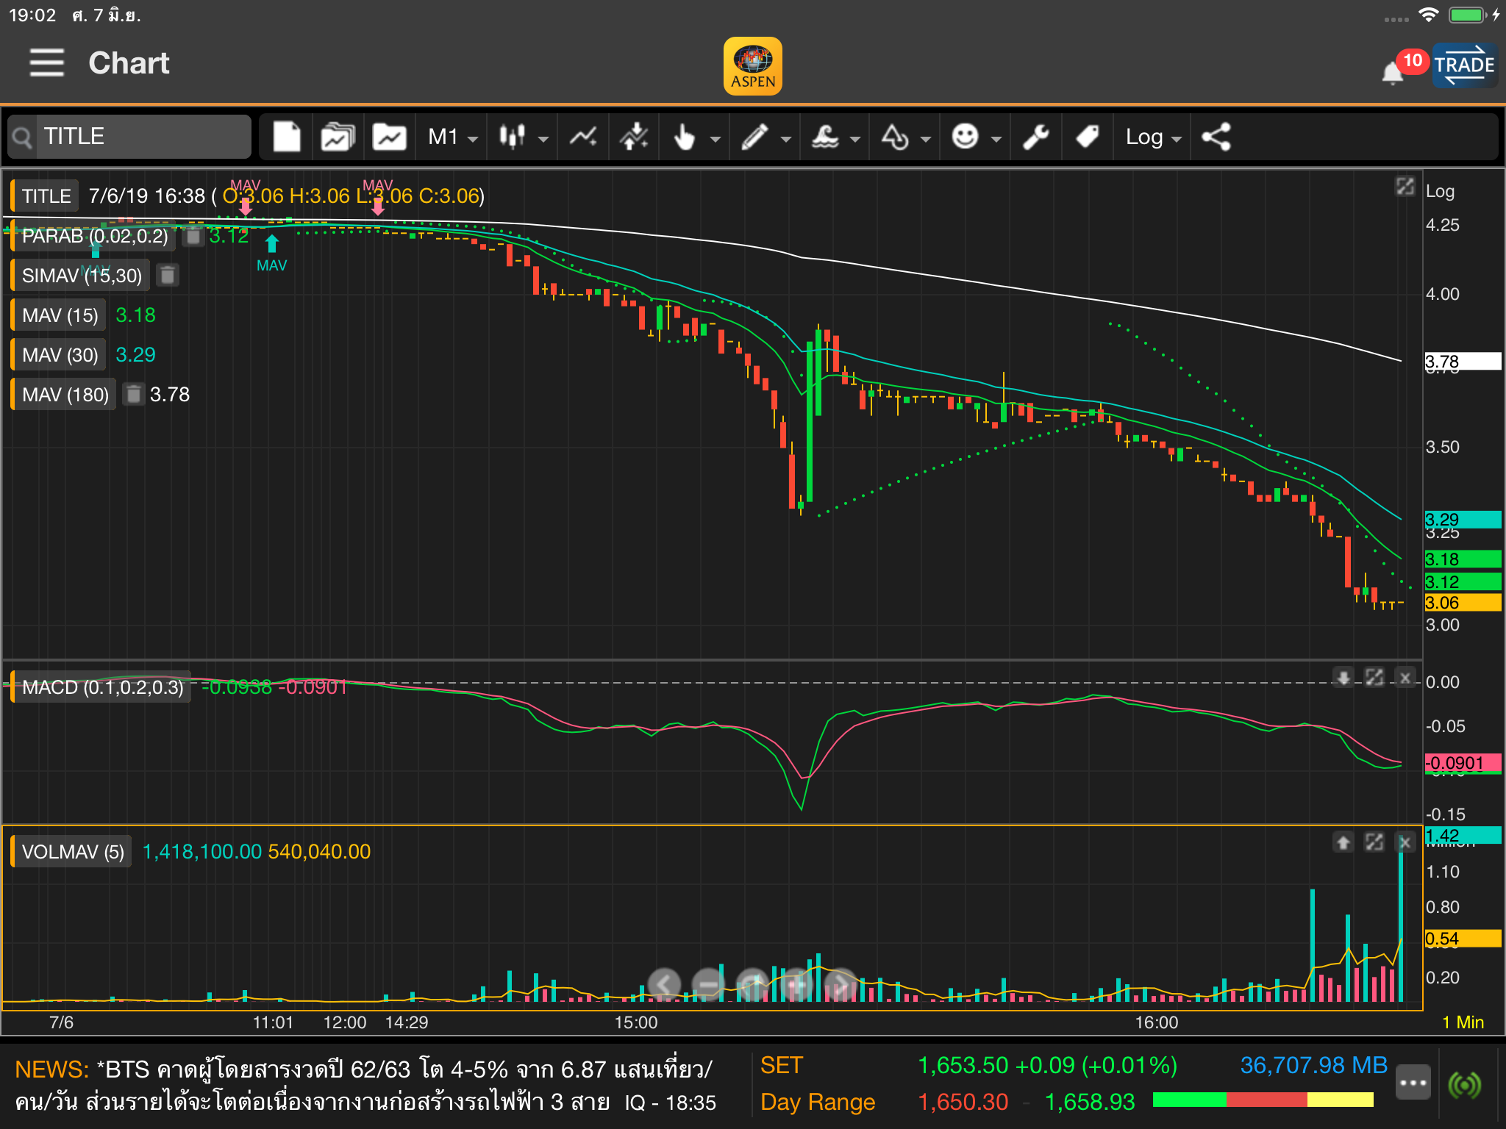Tap the green streaming signal icon

click(x=1464, y=1085)
